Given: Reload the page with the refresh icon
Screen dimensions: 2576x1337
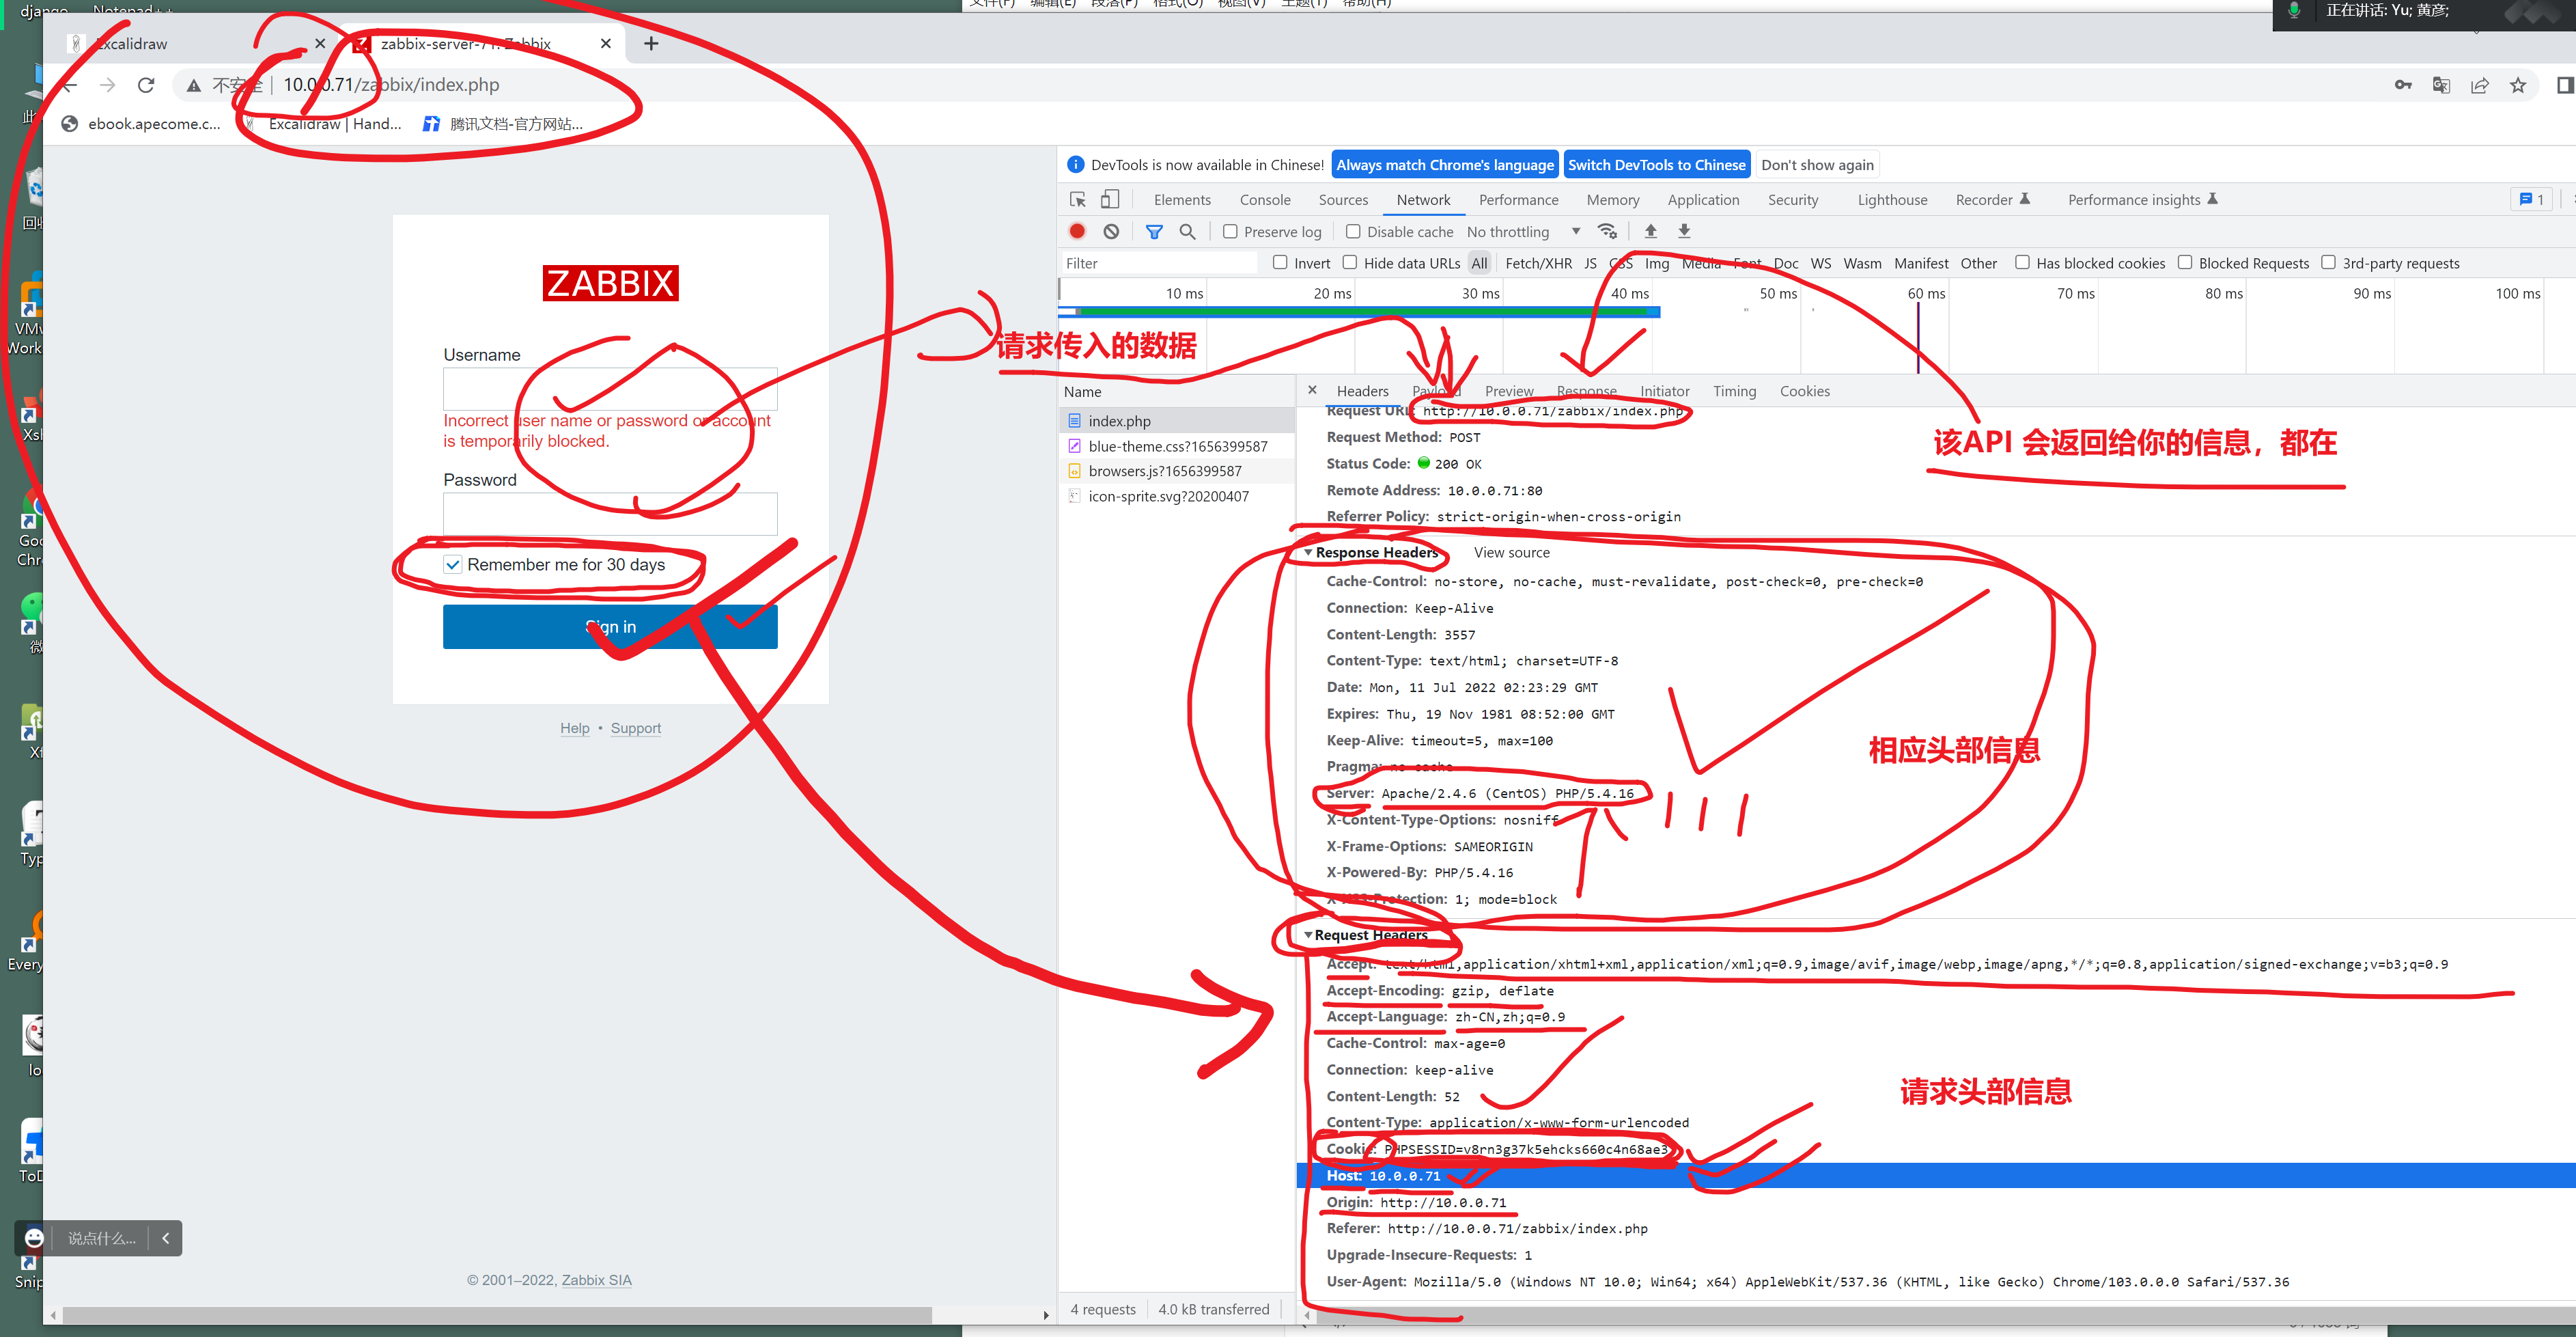Looking at the screenshot, I should (x=146, y=85).
